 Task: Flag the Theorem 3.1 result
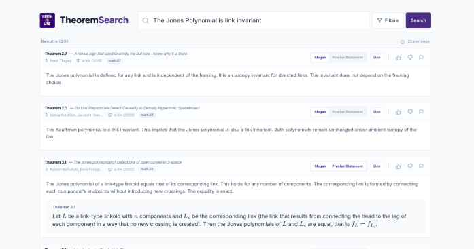coord(421,166)
